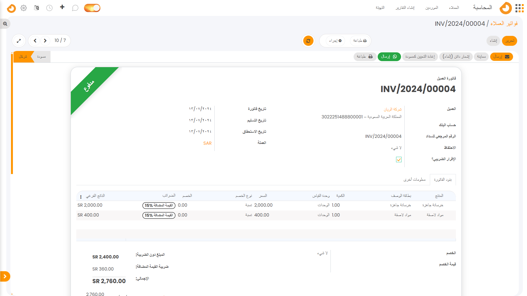Expand the sidebar with the orange chevron

(x=5, y=276)
